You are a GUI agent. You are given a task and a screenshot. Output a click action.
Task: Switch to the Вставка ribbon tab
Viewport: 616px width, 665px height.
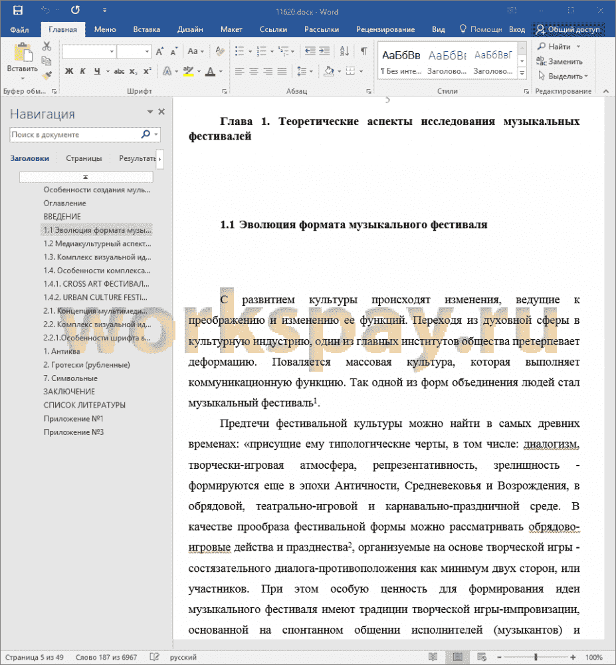(147, 29)
